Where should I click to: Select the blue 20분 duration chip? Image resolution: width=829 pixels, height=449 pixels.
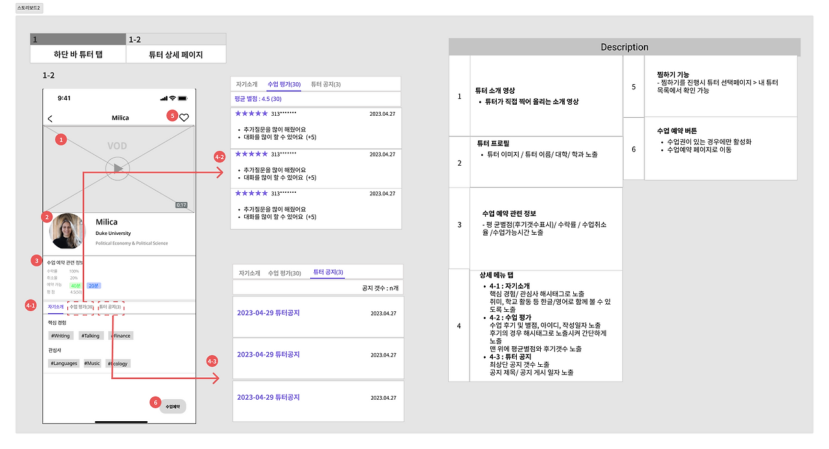click(x=94, y=285)
